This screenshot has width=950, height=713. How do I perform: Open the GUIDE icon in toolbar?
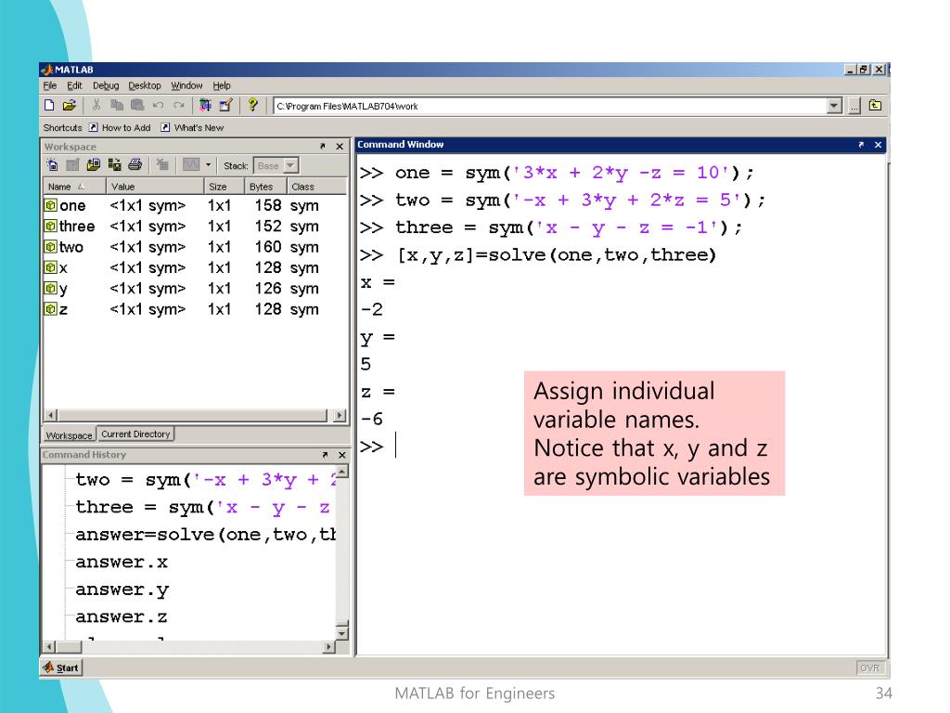pos(225,106)
